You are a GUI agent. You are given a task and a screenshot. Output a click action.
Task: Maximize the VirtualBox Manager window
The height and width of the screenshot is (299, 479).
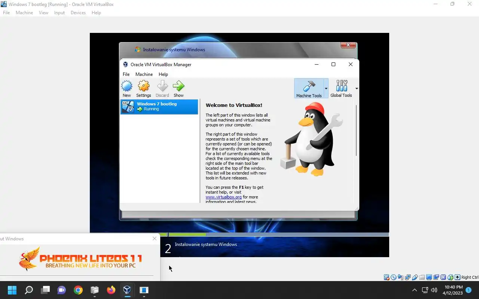pos(333,64)
